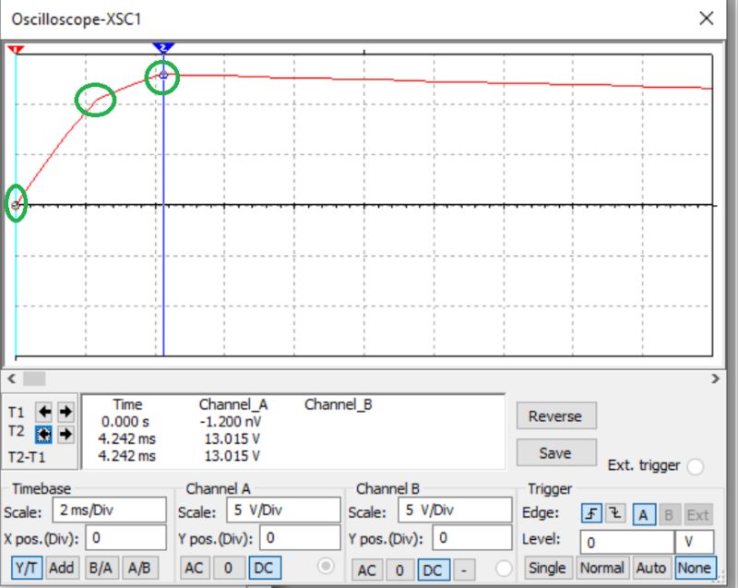The height and width of the screenshot is (588, 738).
Task: Set trigger mode to Single
Action: pos(546,568)
